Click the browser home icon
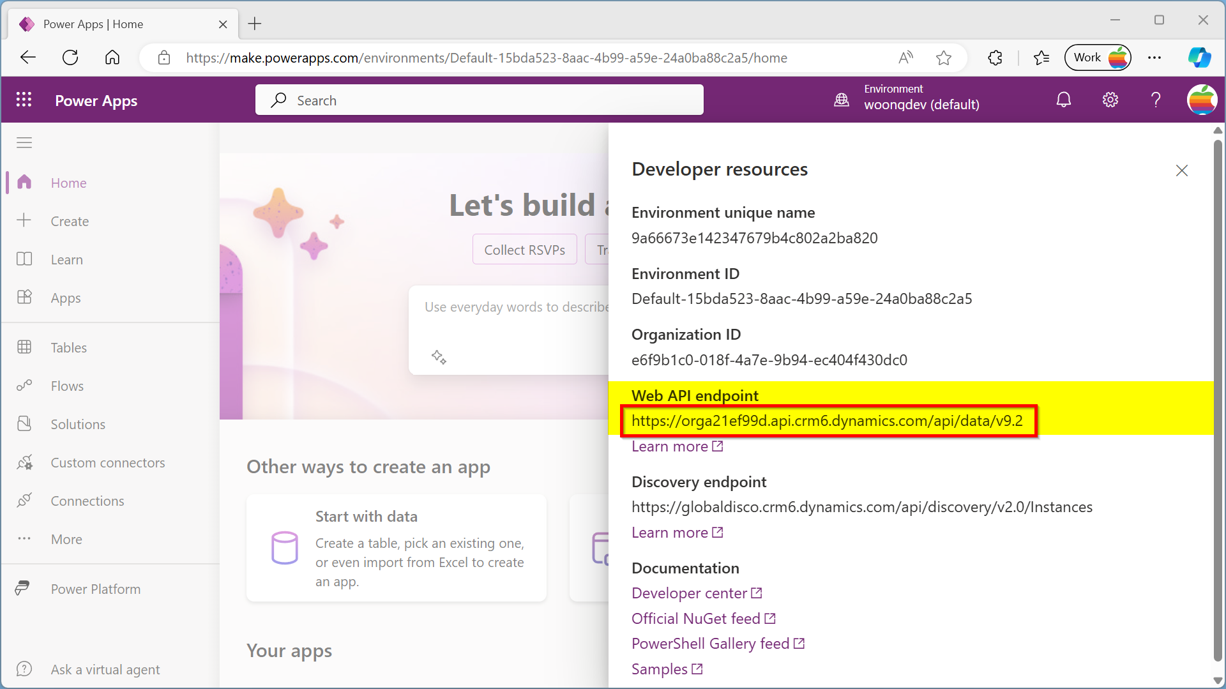 point(112,57)
